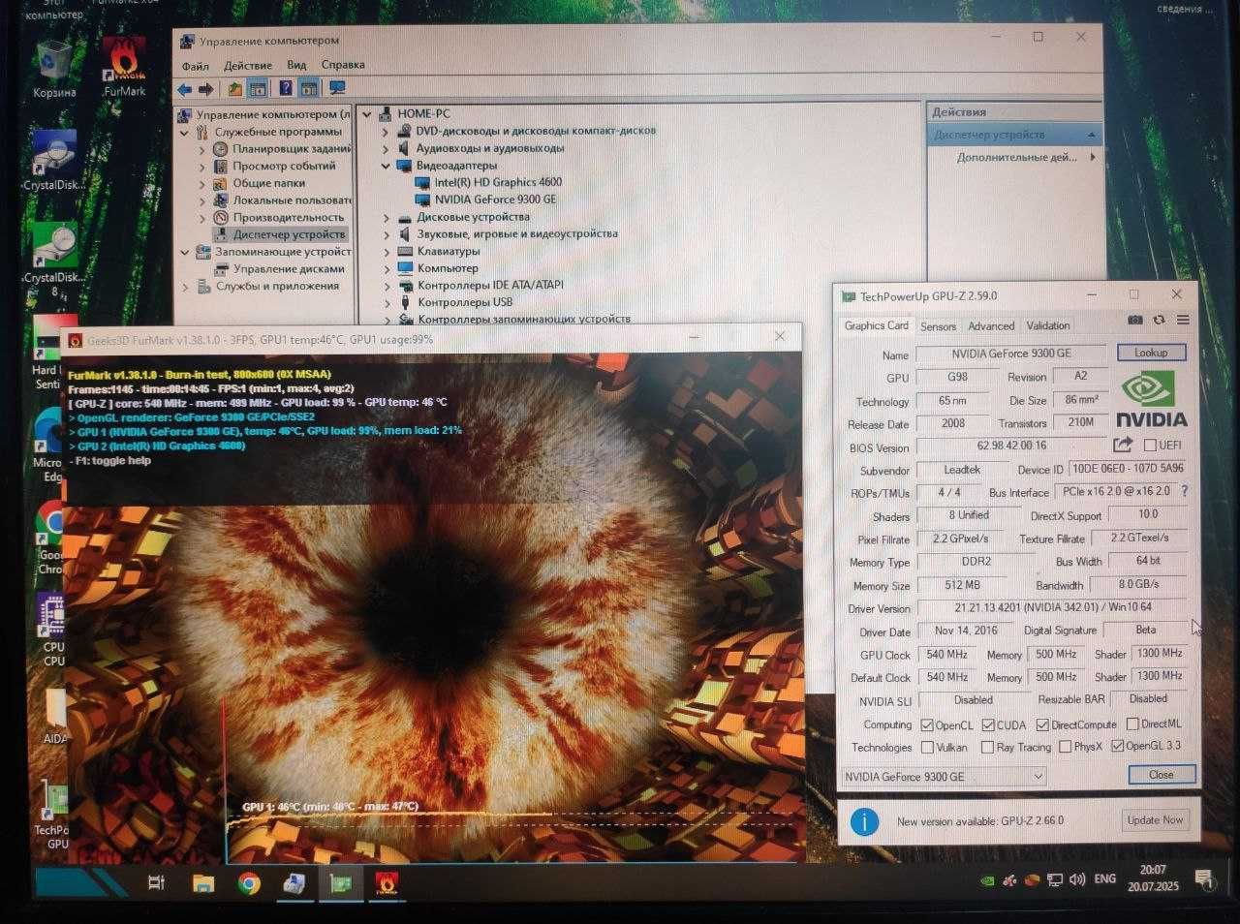Screen dimensions: 1240x924
Task: Switch to Computer Management on the taskbar
Action: pos(294,883)
